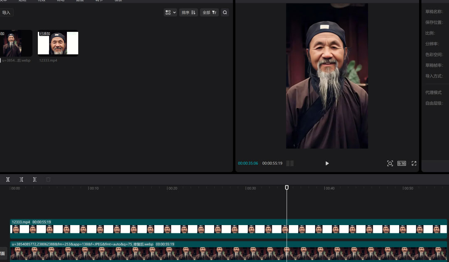Click the 色彩空间 color space label
This screenshot has height=262, width=449.
tap(434, 54)
